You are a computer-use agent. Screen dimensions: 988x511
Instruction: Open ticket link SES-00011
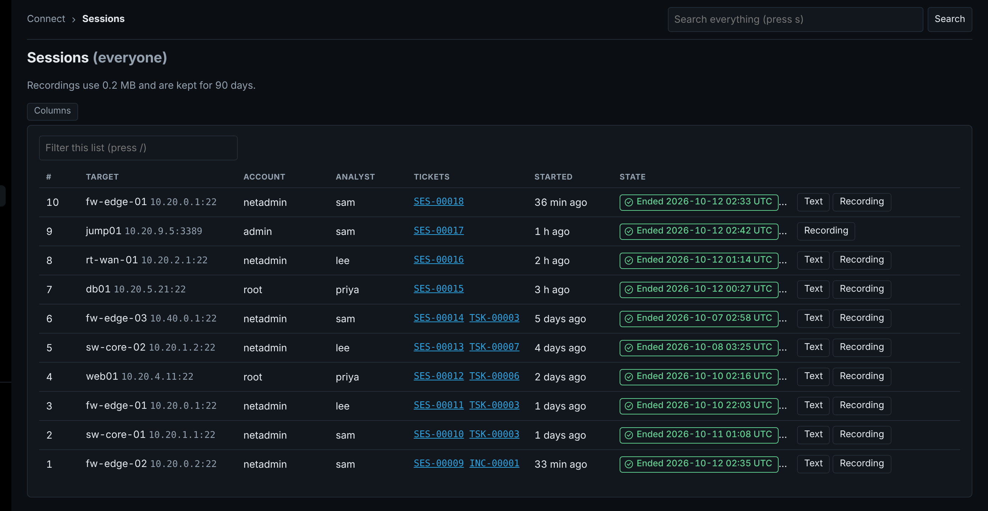click(x=438, y=405)
